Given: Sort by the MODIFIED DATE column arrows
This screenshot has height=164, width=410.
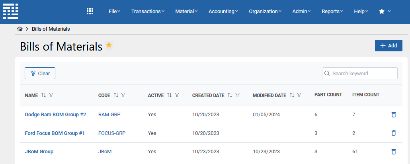Looking at the screenshot, I should pyautogui.click(x=292, y=95).
